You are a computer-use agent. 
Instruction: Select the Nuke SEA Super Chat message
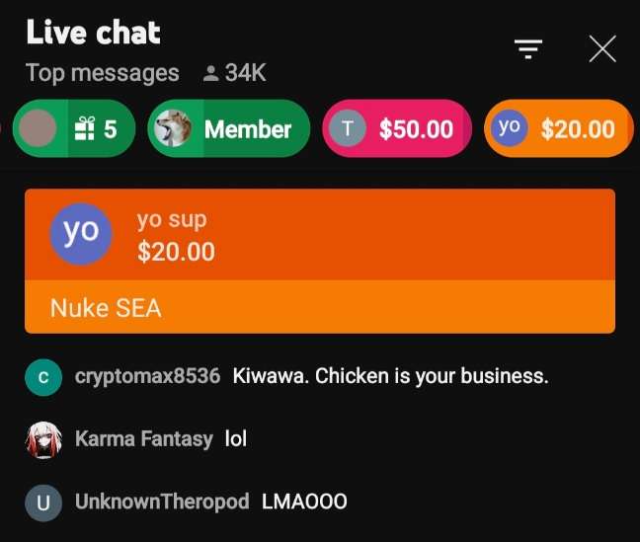coord(106,308)
